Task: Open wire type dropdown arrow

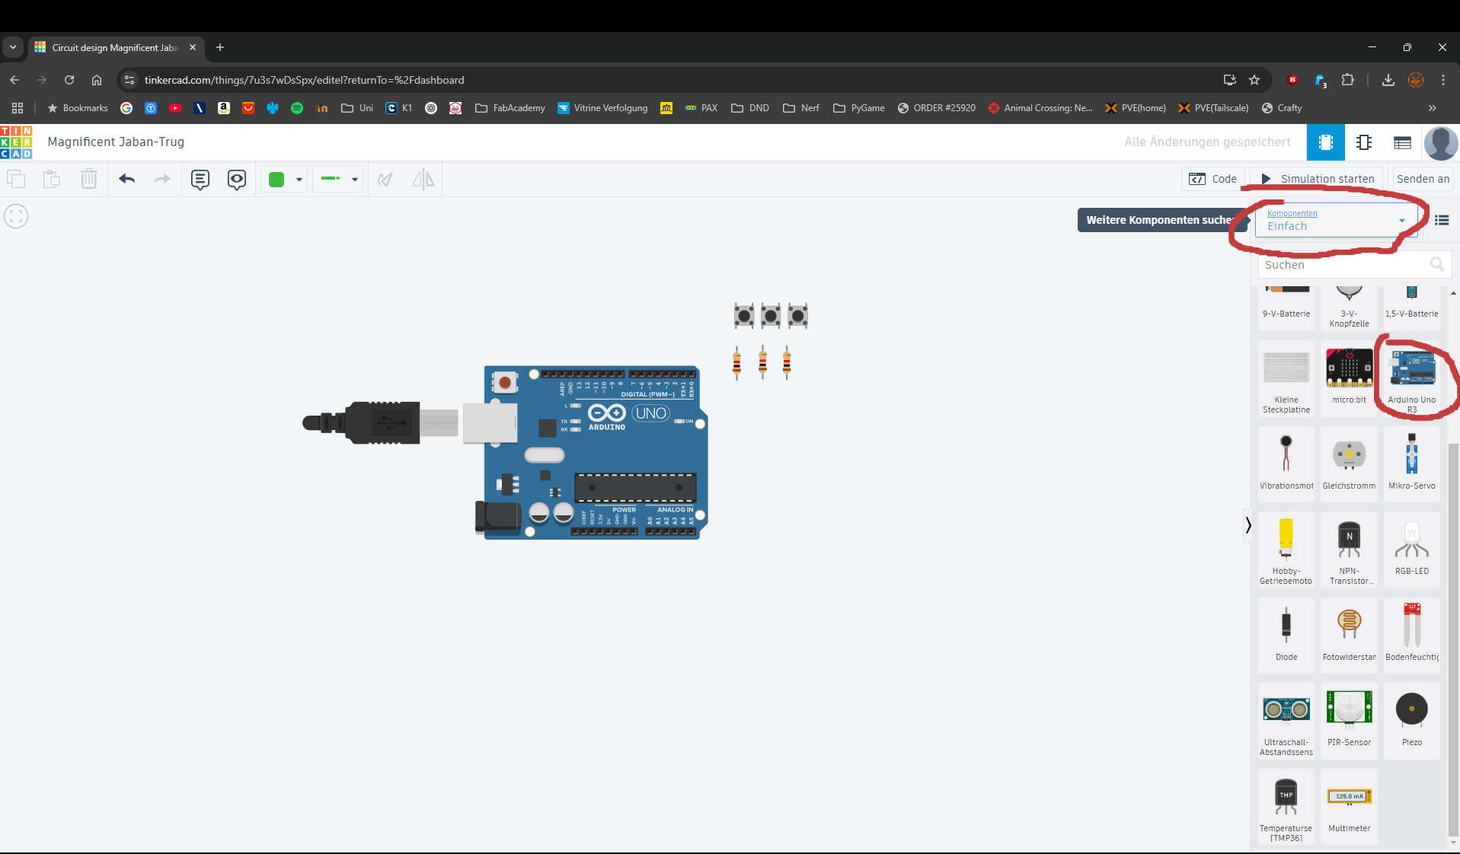Action: click(355, 180)
